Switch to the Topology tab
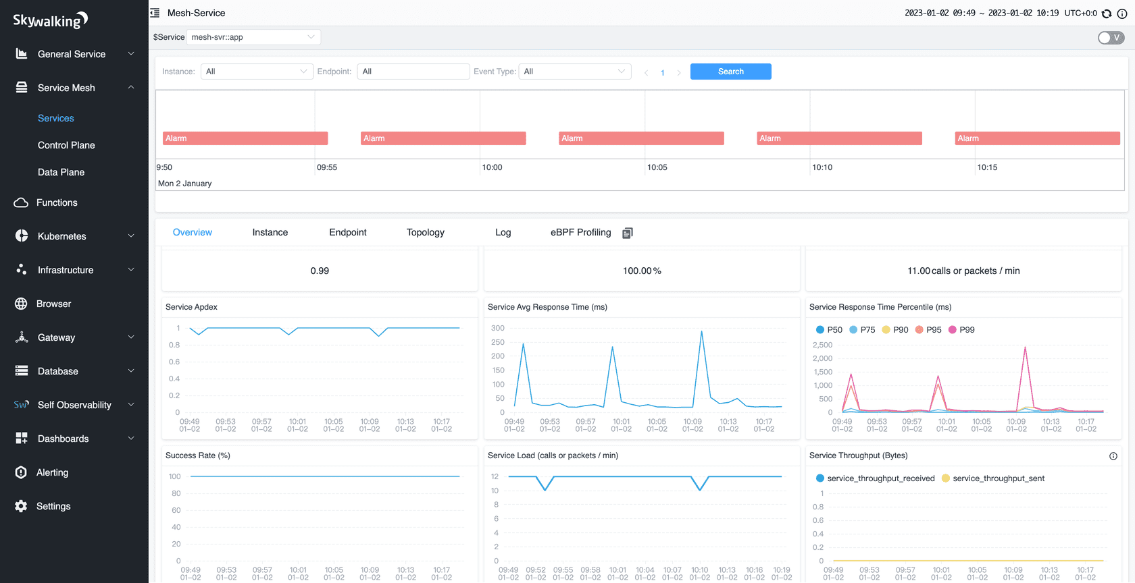Screen dimensions: 1135x583 point(425,232)
